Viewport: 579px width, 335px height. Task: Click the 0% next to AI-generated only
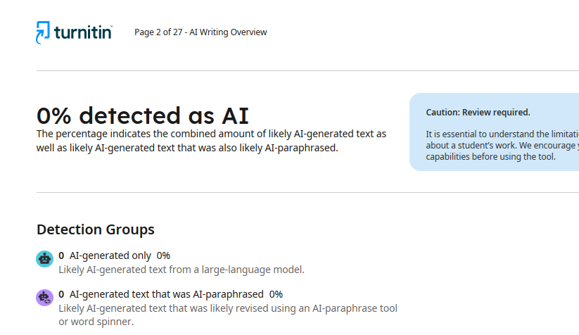(x=163, y=255)
